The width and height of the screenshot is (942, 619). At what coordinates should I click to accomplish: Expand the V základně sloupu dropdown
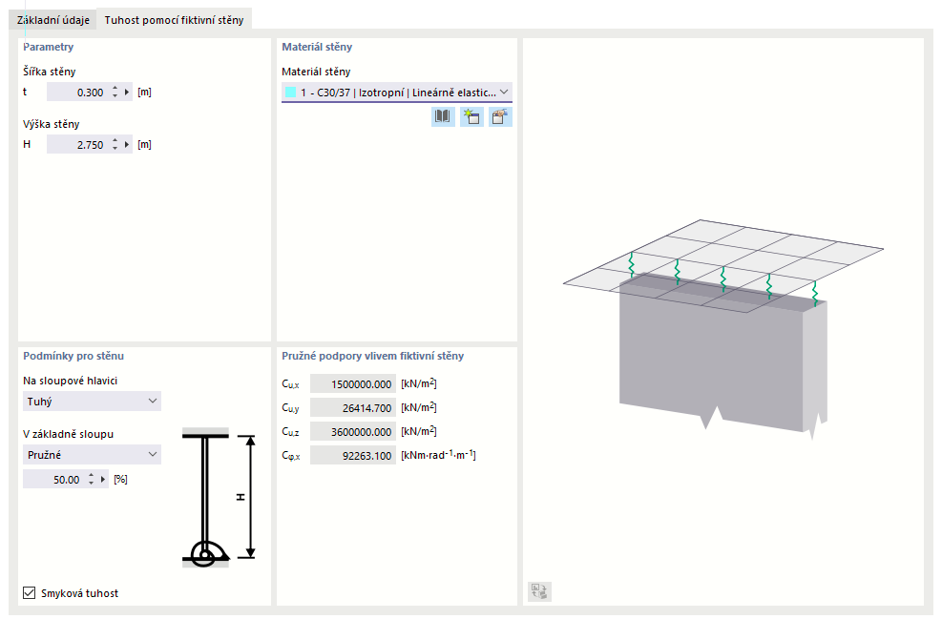pyautogui.click(x=92, y=455)
